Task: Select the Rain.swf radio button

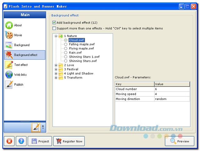Action: click(66, 53)
